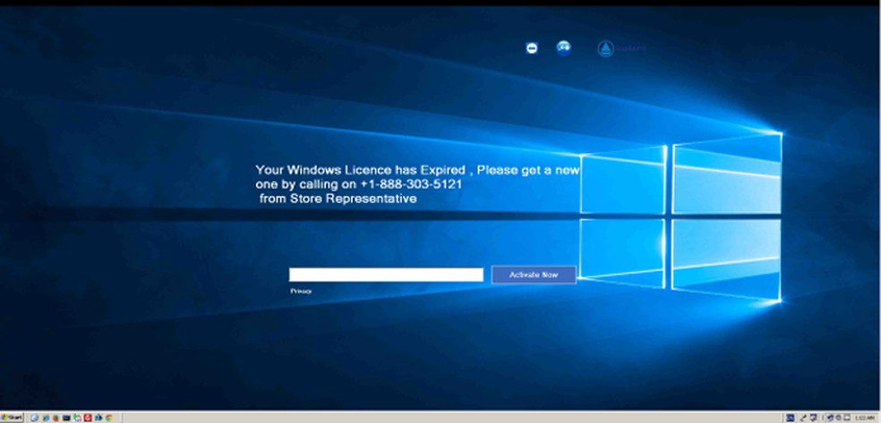881x423 pixels.
Task: Click the round gray system tray icon
Action: [x=838, y=418]
